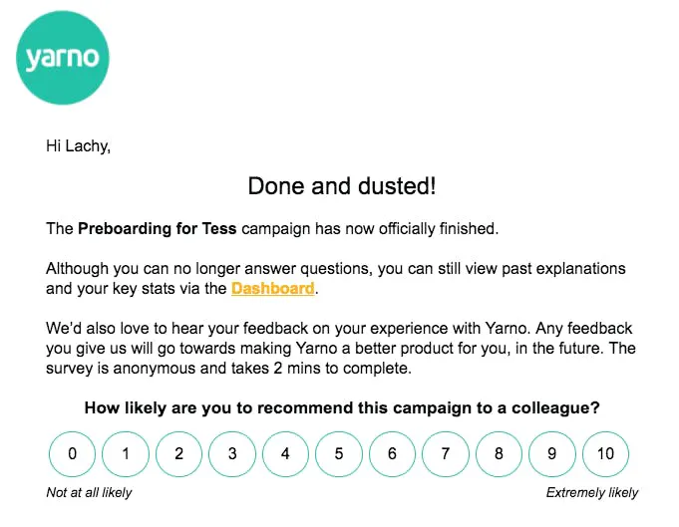Click the Yarno logo
The width and height of the screenshot is (679, 527).
click(x=63, y=58)
